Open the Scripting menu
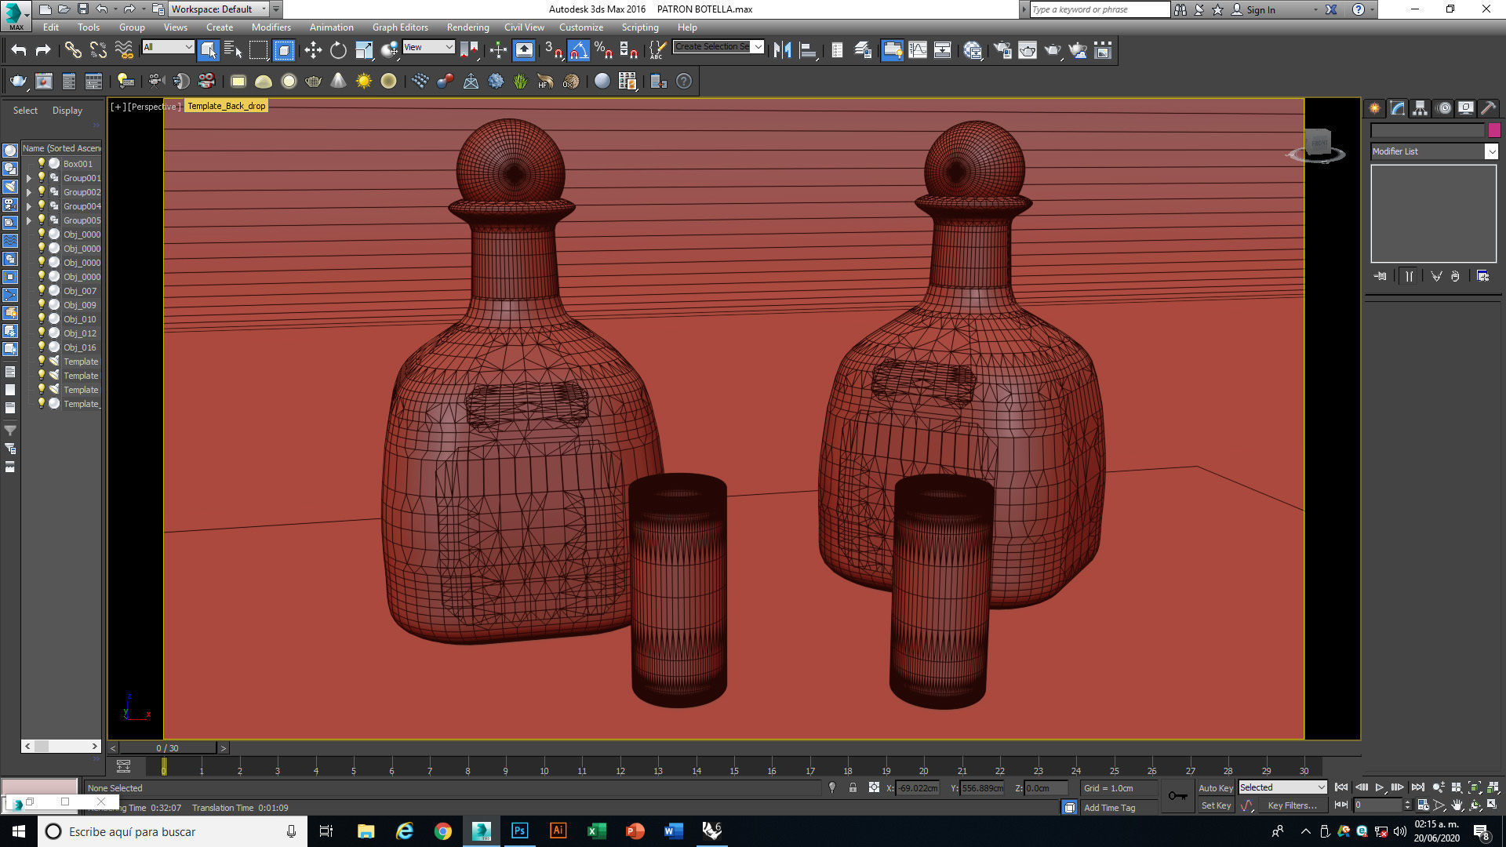1506x847 pixels. [640, 27]
